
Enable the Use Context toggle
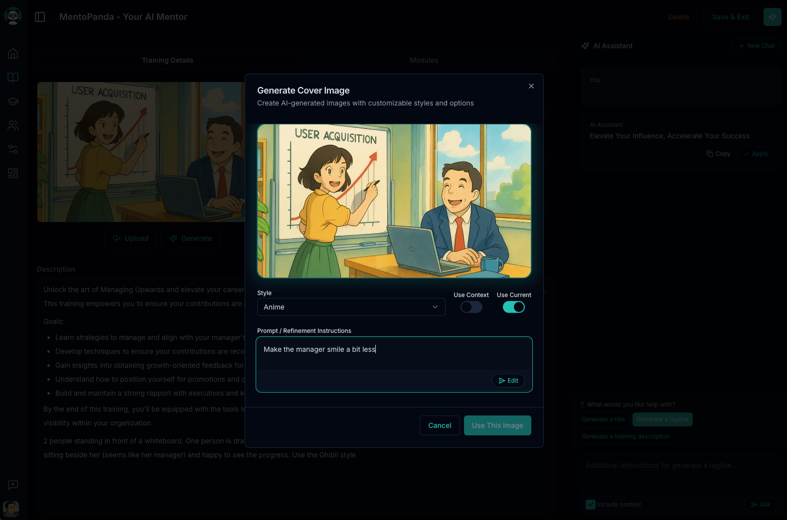[471, 307]
